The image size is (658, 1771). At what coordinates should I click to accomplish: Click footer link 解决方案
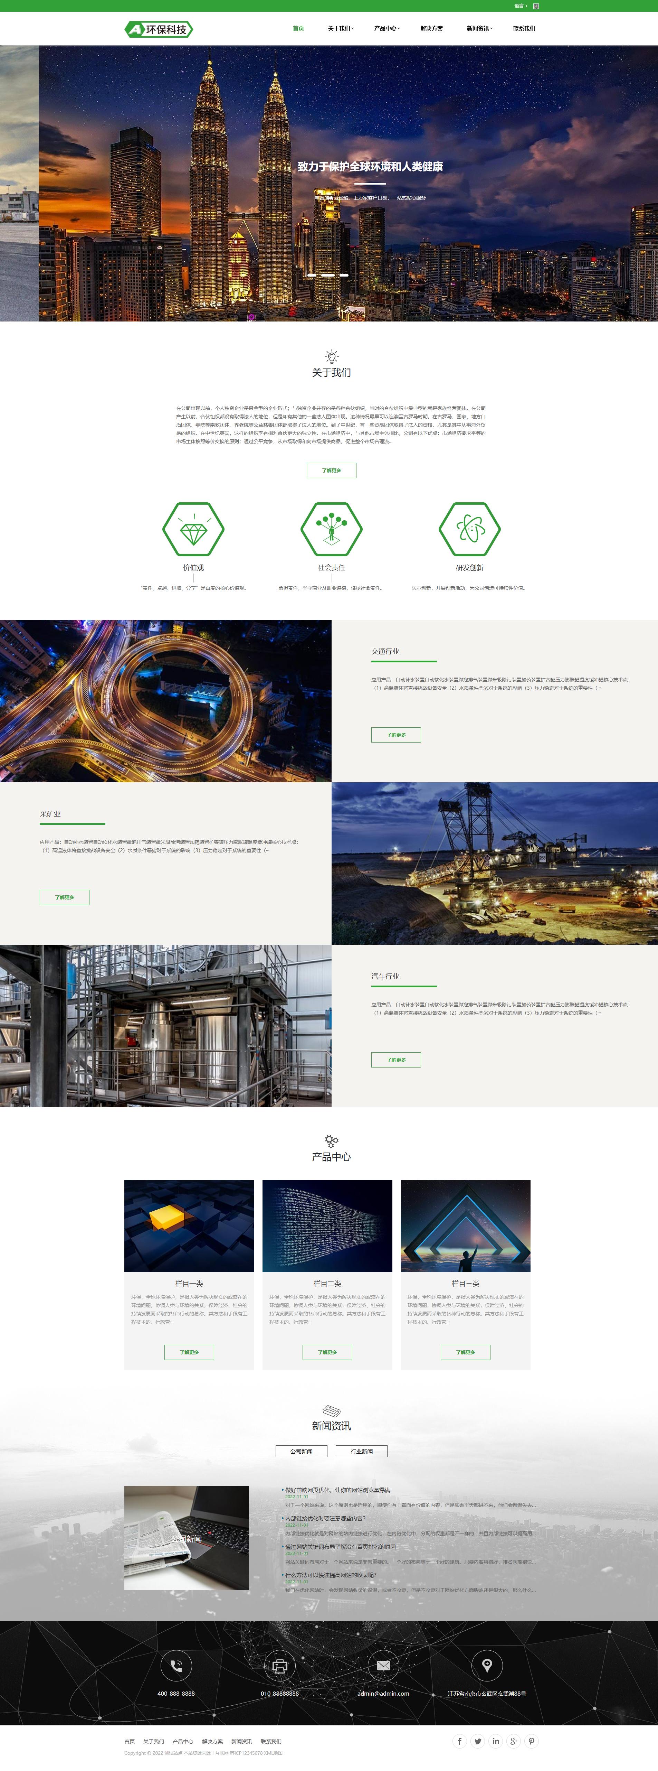212,1741
